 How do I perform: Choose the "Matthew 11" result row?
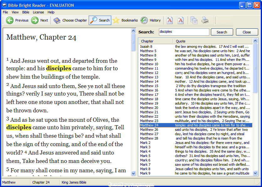[196, 68]
